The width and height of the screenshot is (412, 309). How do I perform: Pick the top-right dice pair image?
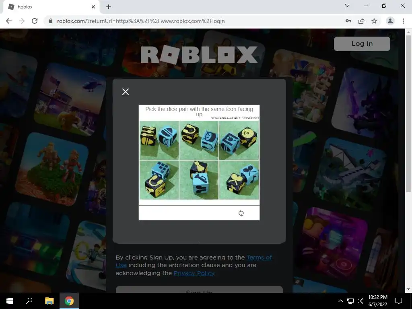(x=239, y=140)
